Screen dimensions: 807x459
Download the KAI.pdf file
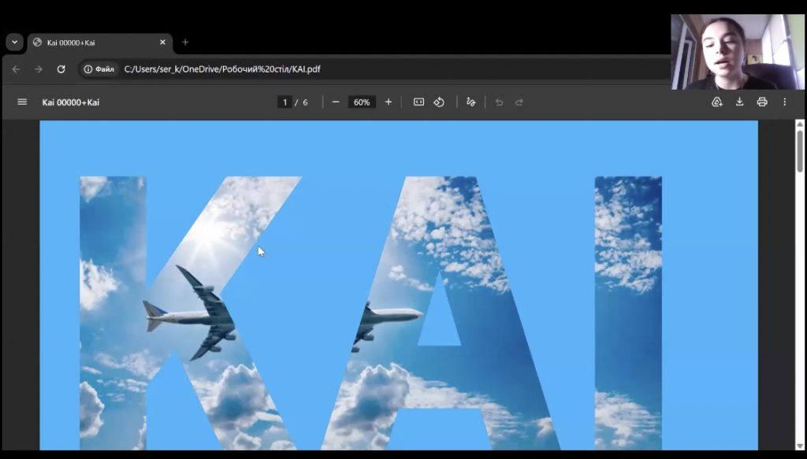[x=739, y=102]
